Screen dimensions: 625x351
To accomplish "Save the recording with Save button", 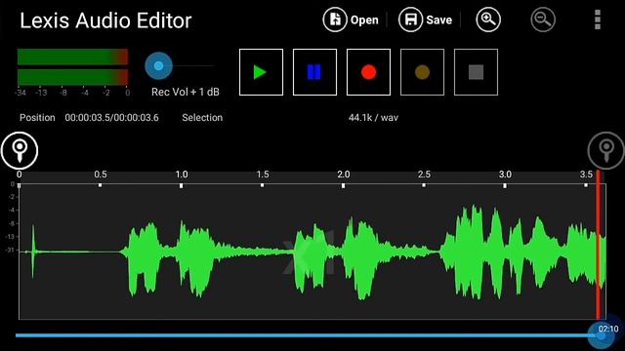I will coord(425,19).
